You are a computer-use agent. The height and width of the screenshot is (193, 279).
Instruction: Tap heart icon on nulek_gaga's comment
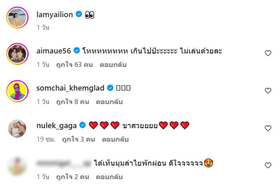pos(268,128)
